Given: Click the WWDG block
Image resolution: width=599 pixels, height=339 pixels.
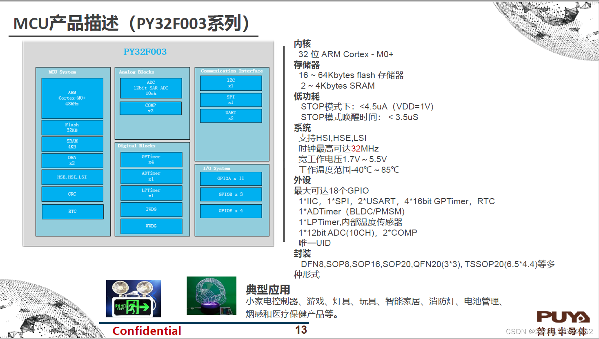Looking at the screenshot, I should (x=151, y=226).
